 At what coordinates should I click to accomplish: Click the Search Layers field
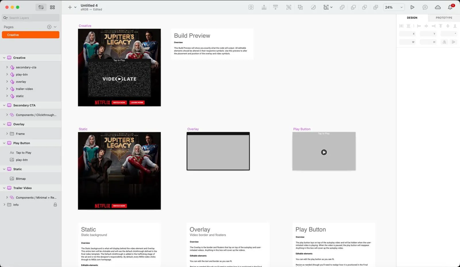click(x=30, y=18)
